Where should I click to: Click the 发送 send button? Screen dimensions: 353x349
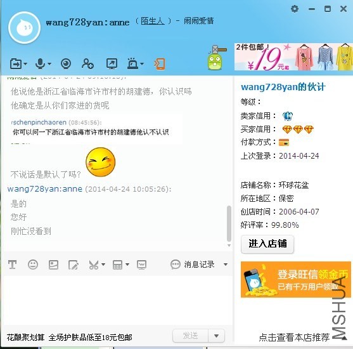click(191, 336)
